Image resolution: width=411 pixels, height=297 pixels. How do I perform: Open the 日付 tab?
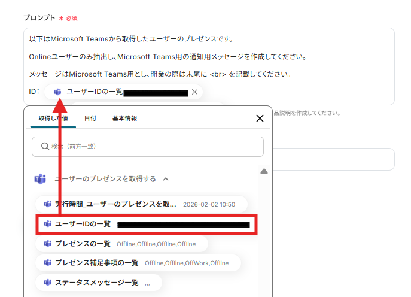click(90, 119)
